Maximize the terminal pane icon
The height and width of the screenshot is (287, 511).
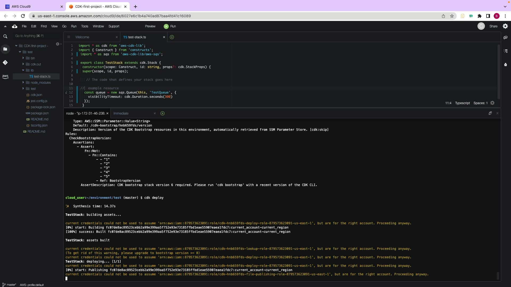(x=490, y=113)
